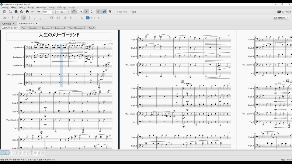Open the ファイル menu
The height and width of the screenshot is (164, 292).
tap(5, 7)
